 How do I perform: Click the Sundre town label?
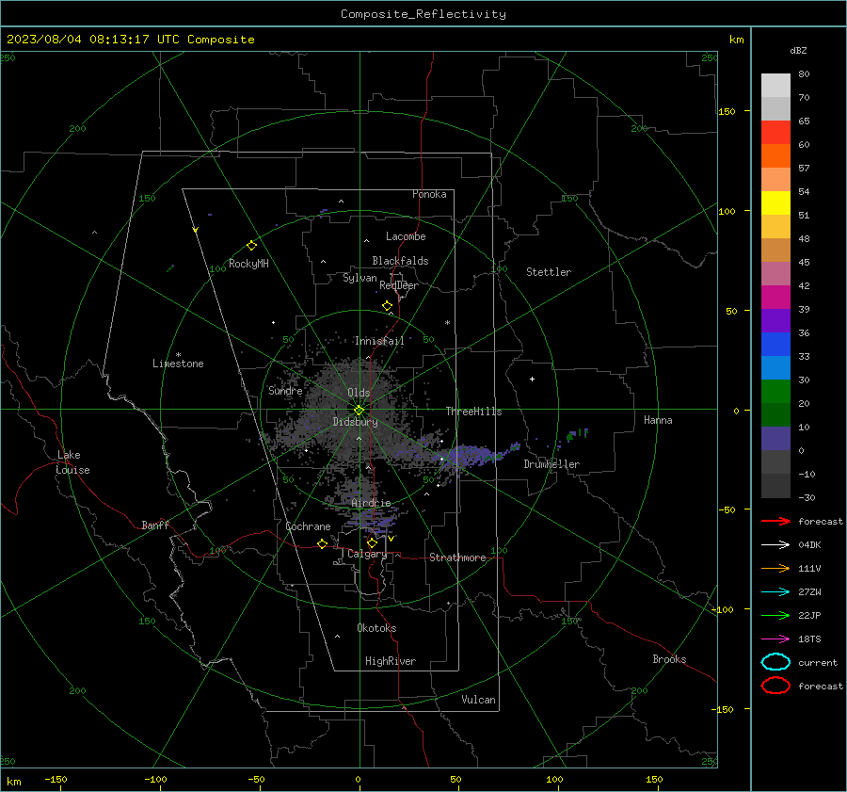pyautogui.click(x=285, y=390)
